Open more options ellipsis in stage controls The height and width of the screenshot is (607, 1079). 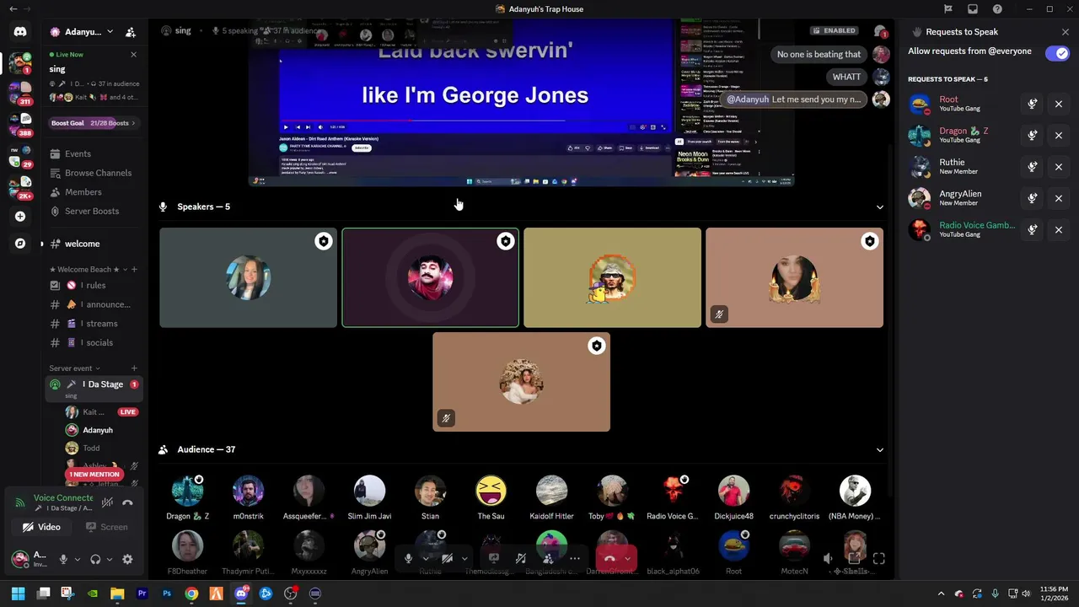(x=575, y=558)
